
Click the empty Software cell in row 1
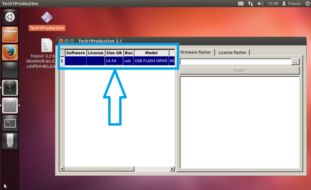pyautogui.click(x=76, y=61)
